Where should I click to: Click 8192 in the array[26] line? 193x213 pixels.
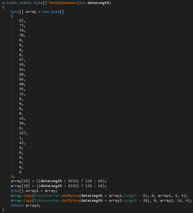pos(72,181)
